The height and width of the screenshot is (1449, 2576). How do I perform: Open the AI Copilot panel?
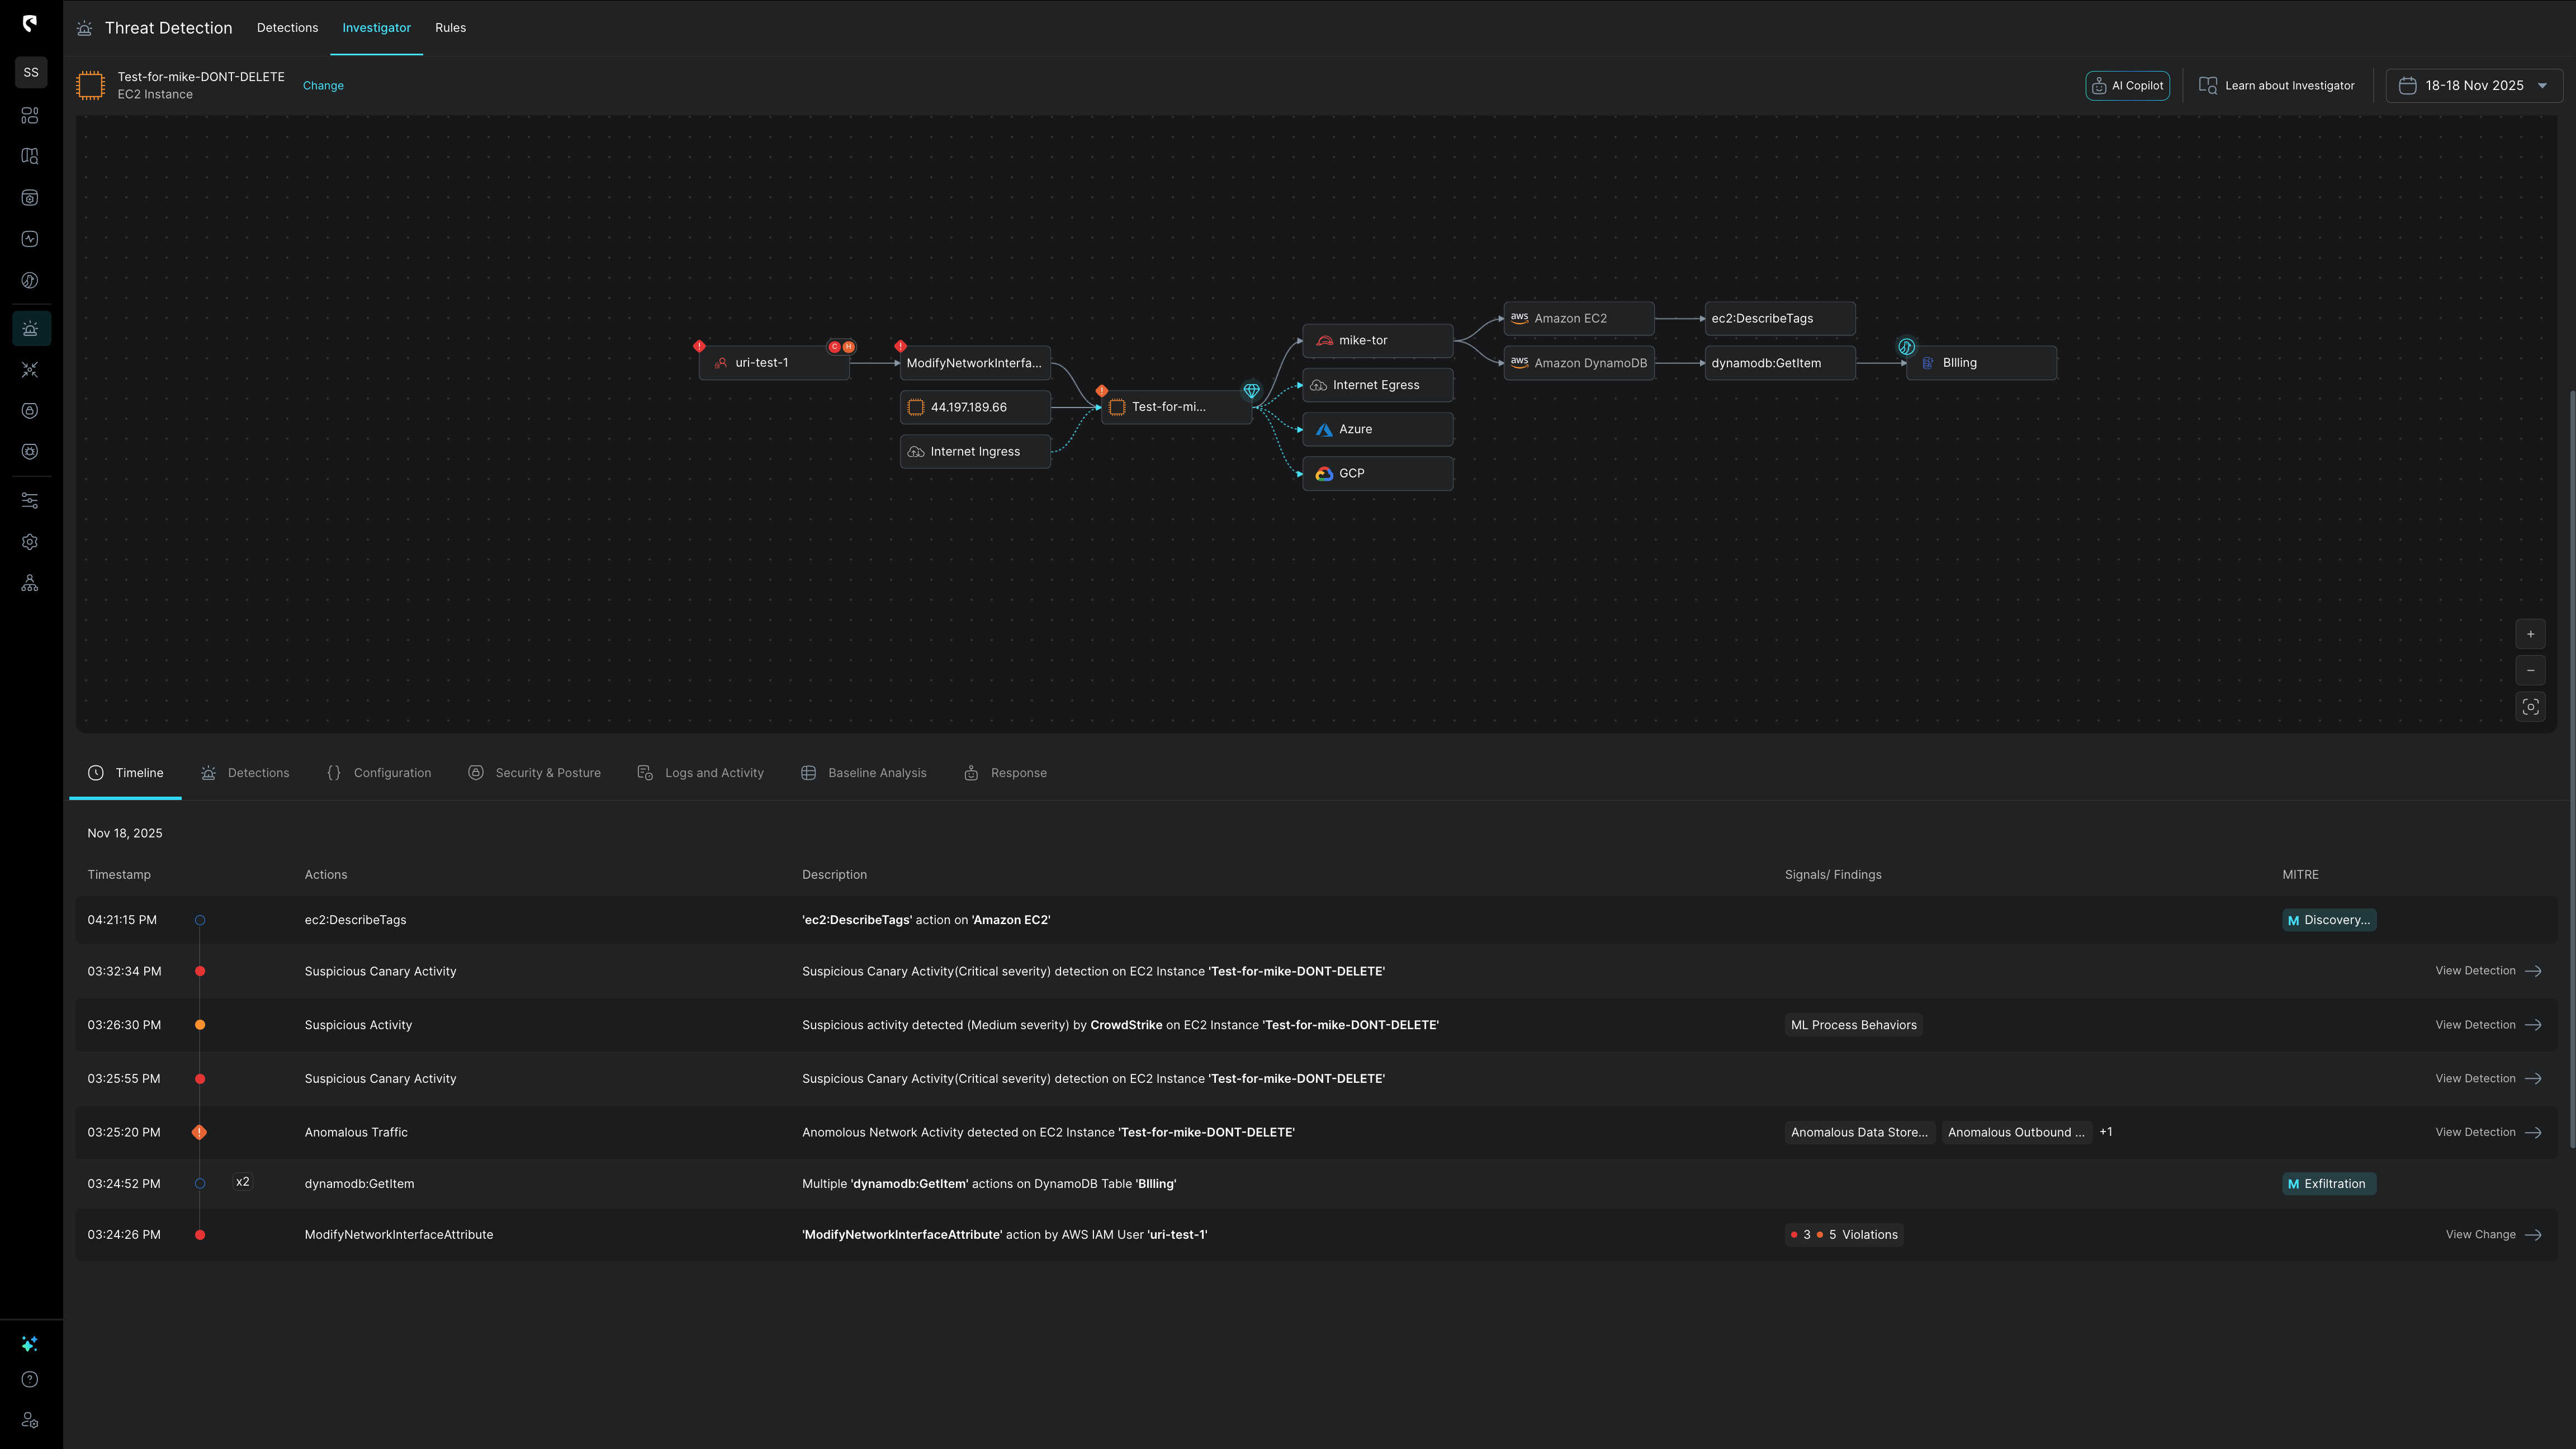click(2127, 86)
